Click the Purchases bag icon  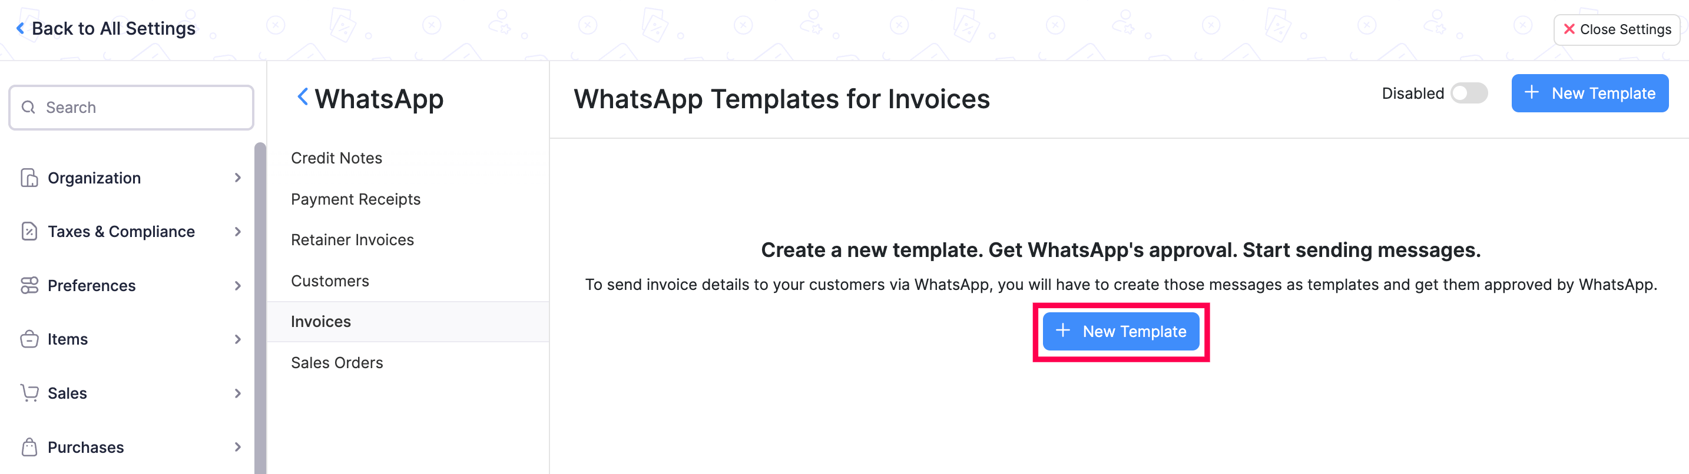(28, 446)
